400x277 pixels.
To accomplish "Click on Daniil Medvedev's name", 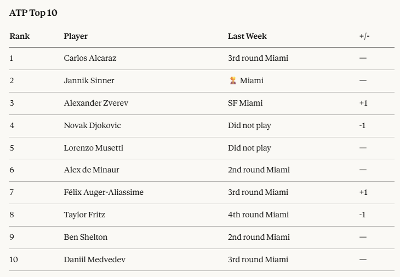I will coord(94,259).
